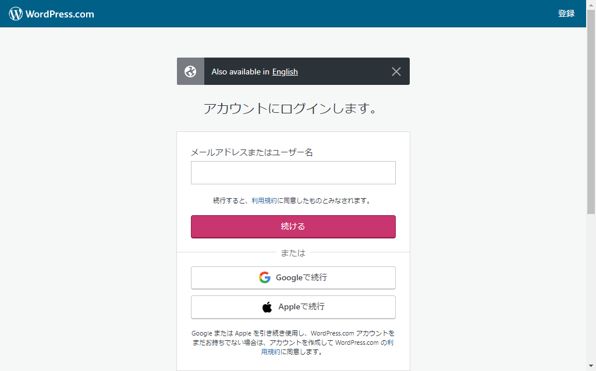Click the WordPress.com logo in header
596x371 pixels.
51,14
